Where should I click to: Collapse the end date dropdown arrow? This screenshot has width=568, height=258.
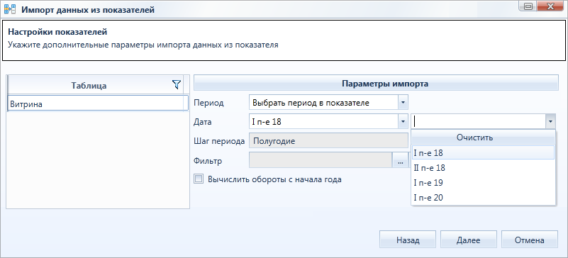(550, 122)
